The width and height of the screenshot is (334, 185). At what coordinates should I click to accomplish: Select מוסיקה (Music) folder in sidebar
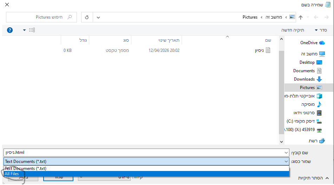[x=308, y=104]
